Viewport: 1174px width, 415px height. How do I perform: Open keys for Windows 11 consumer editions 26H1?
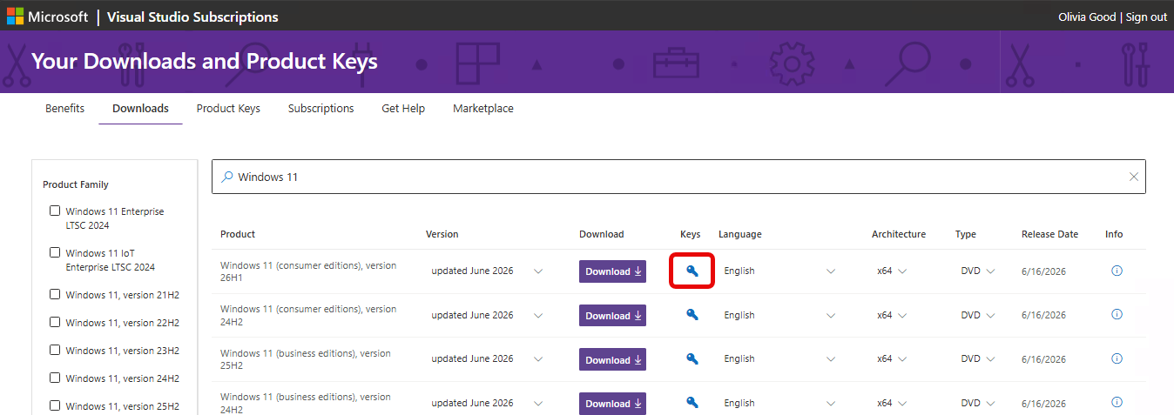click(692, 271)
